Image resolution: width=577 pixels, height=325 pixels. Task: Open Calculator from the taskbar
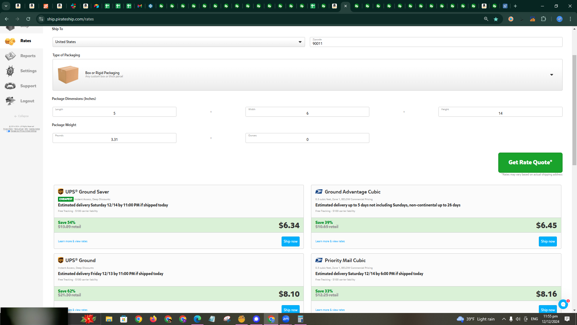(x=301, y=319)
